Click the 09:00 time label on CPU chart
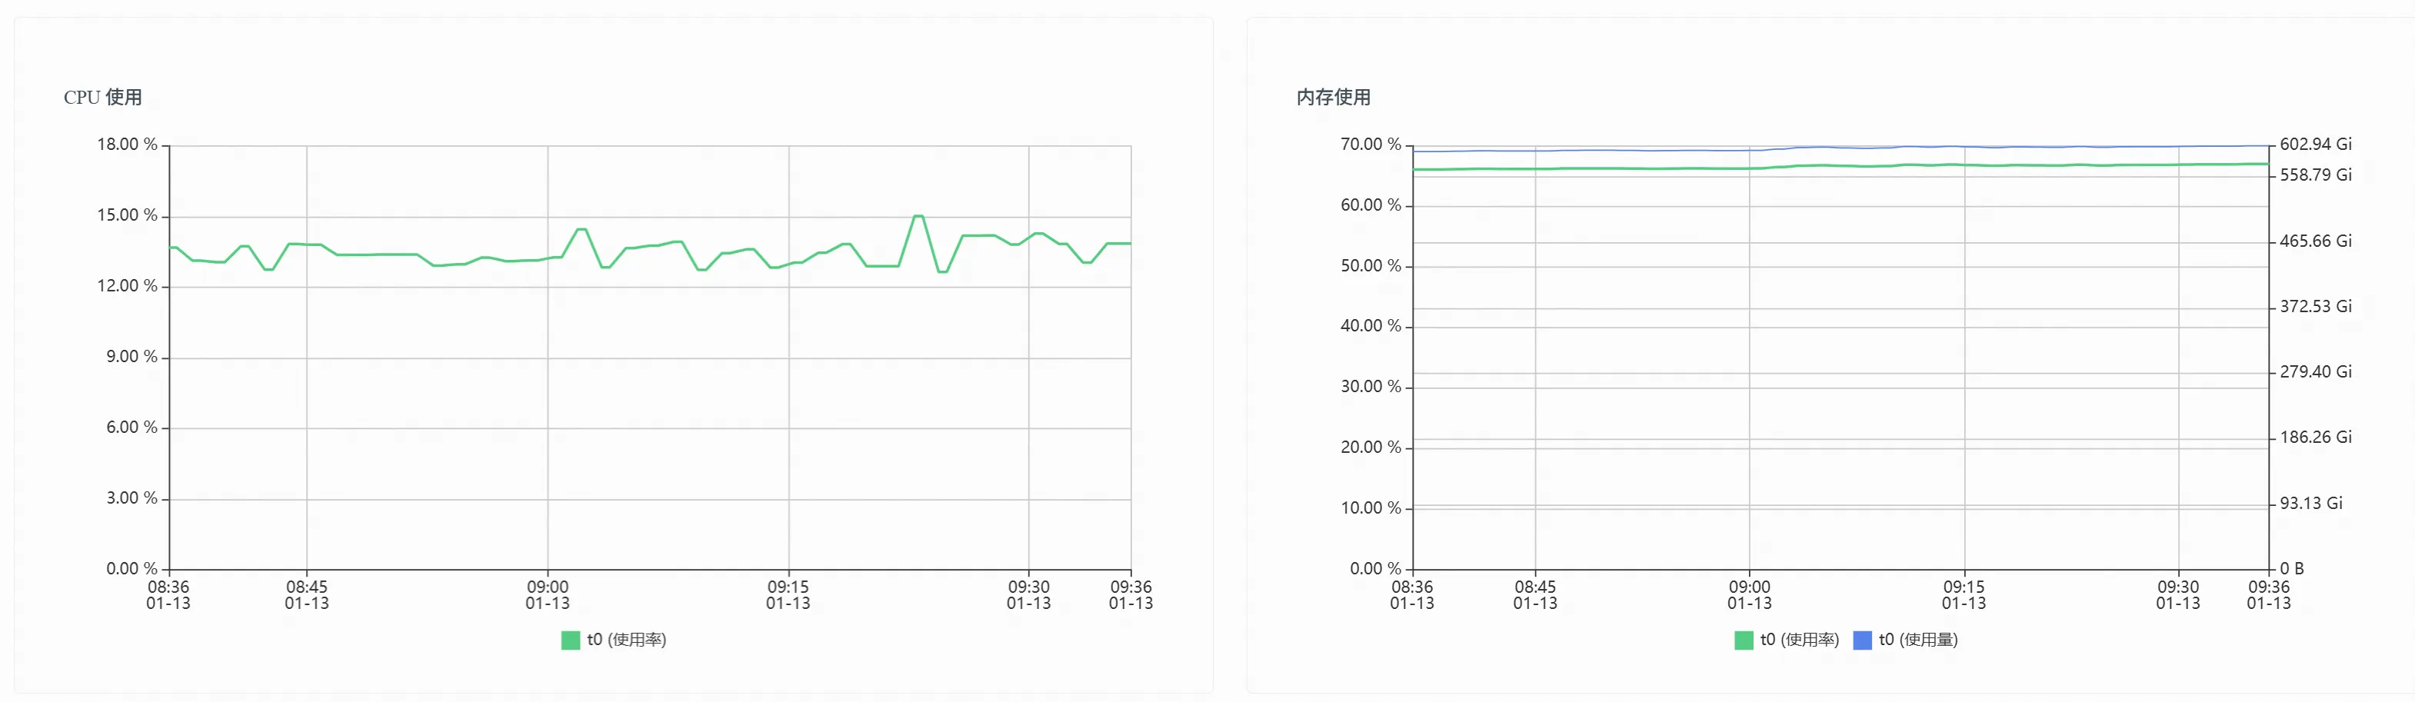Image resolution: width=2415 pixels, height=702 pixels. (x=548, y=594)
